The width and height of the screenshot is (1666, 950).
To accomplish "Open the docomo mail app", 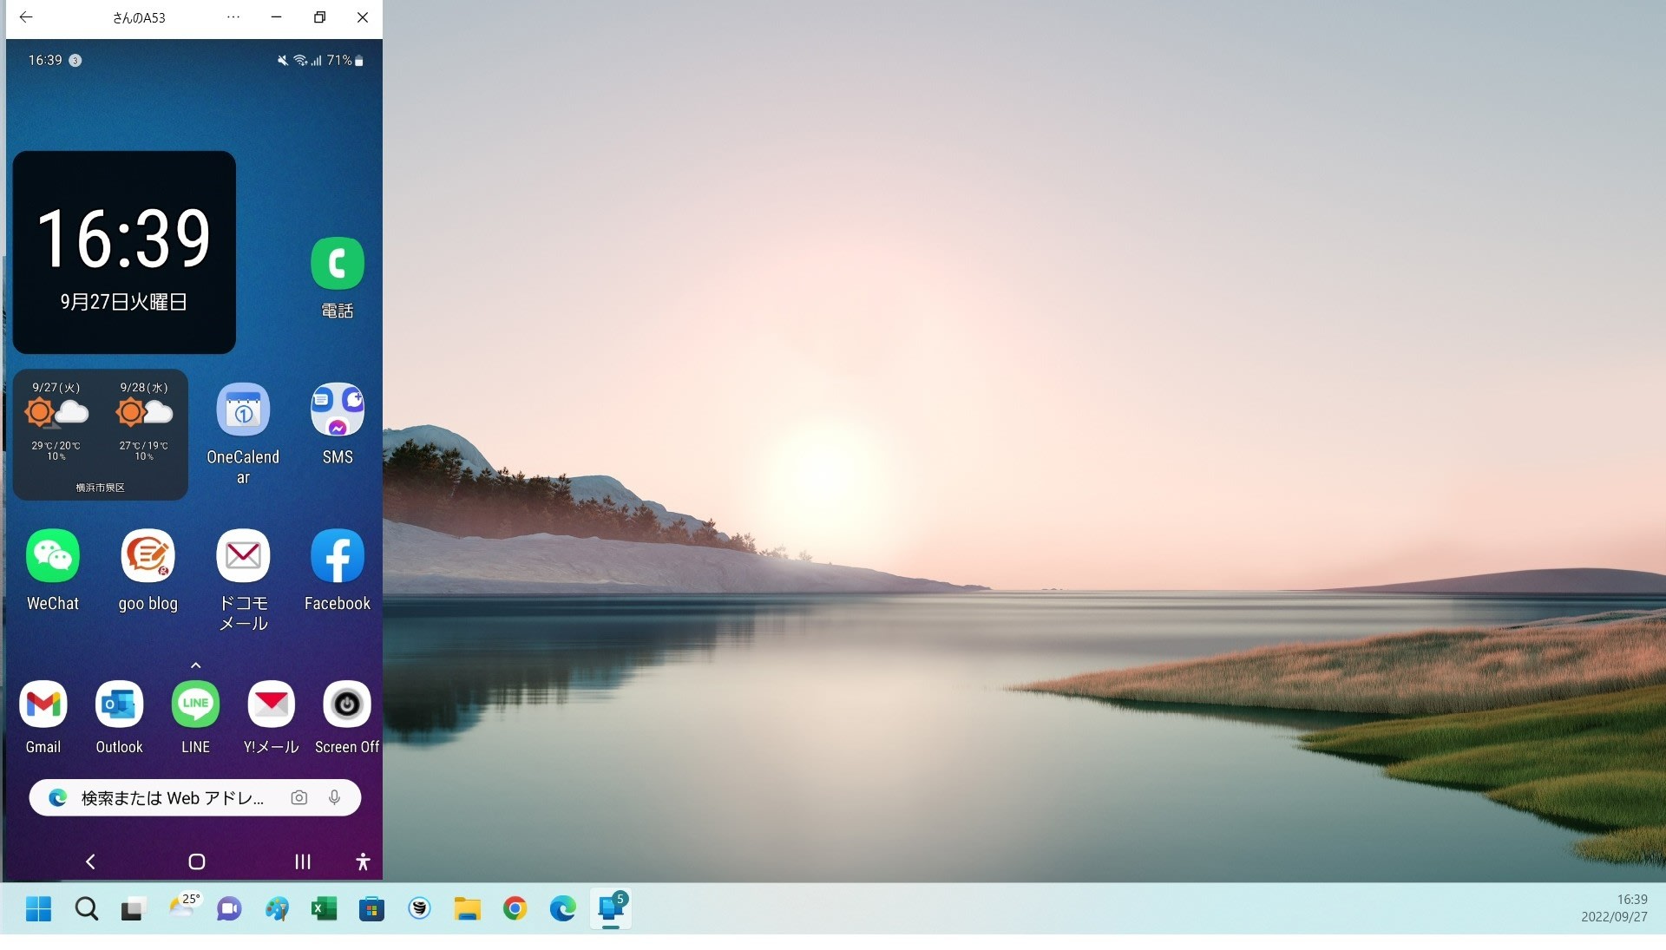I will (243, 556).
